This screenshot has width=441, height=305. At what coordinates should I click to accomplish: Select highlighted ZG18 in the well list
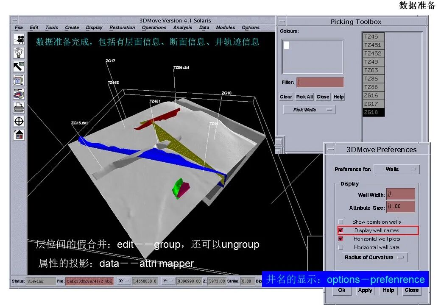374,112
